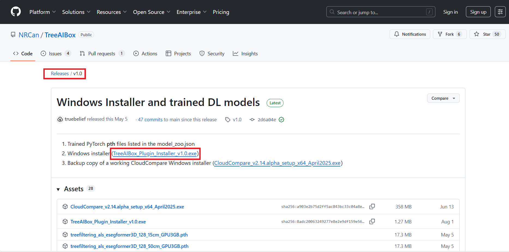The width and height of the screenshot is (509, 252).
Task: Open commit 2d6a04e
Action: (x=267, y=120)
